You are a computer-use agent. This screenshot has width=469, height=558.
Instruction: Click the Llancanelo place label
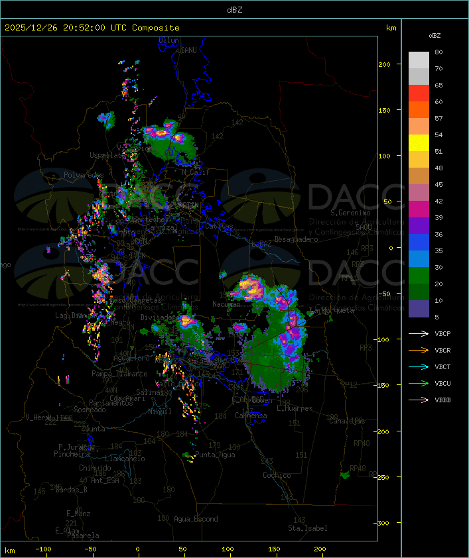point(125,459)
